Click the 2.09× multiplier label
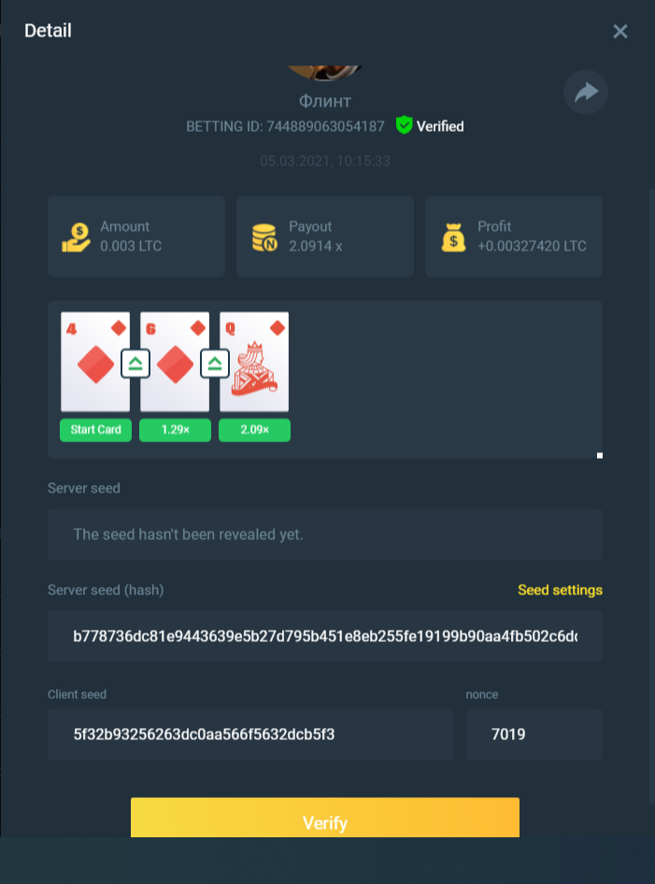The image size is (655, 884). (x=255, y=430)
